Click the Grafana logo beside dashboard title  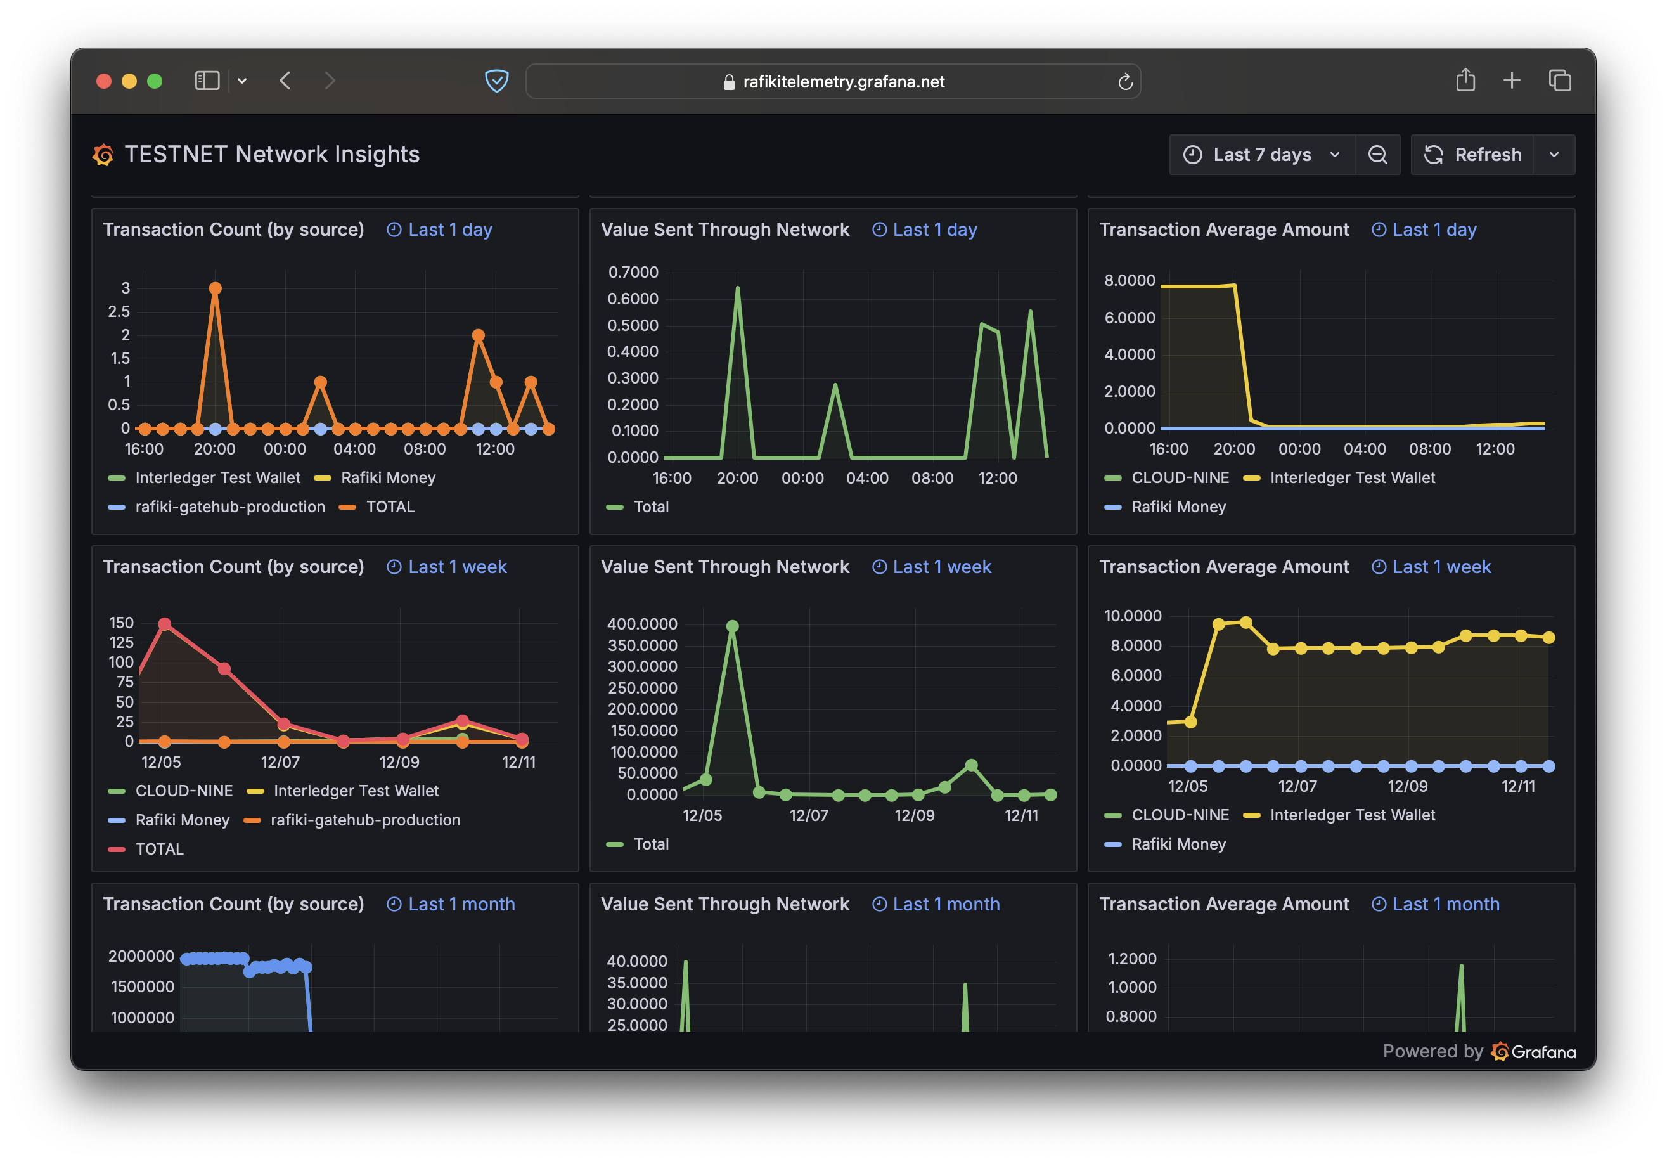[x=103, y=155]
